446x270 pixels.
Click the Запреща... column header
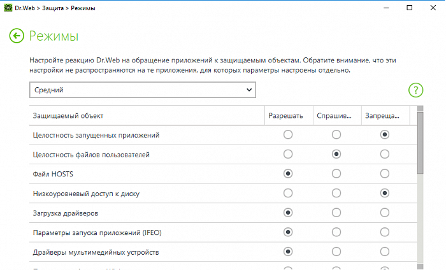click(x=385, y=116)
